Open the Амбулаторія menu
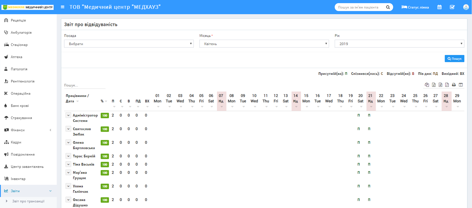 click(x=28, y=32)
